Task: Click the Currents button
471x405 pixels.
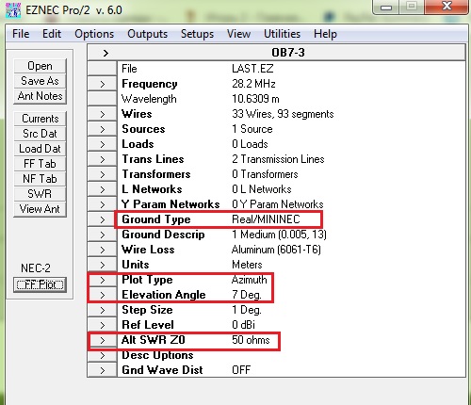Action: (x=40, y=119)
